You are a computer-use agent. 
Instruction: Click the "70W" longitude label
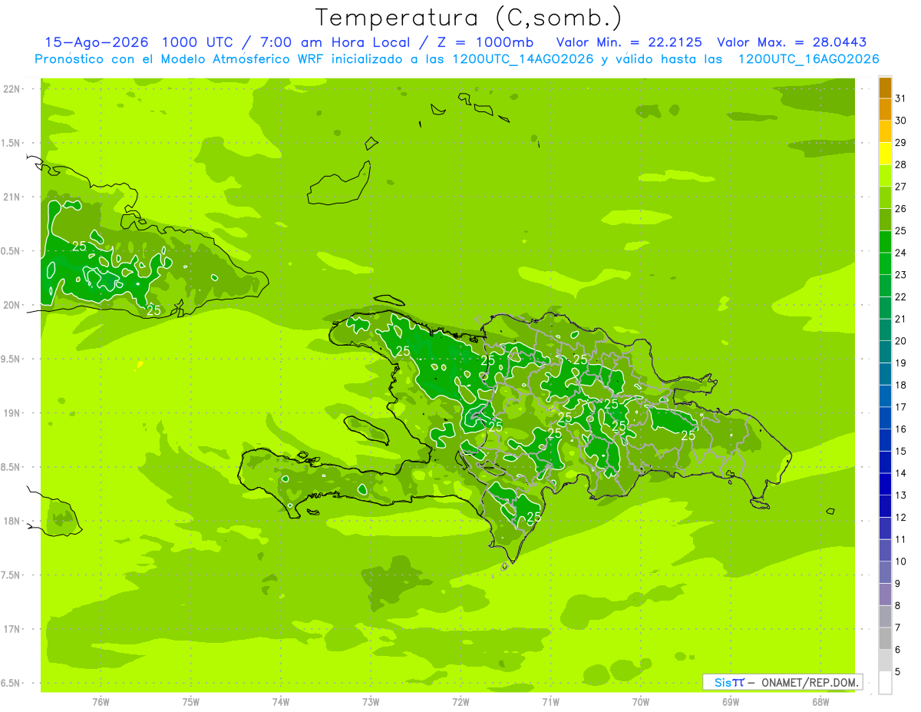tap(641, 701)
